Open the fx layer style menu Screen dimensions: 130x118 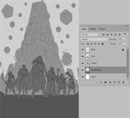click(x=101, y=82)
